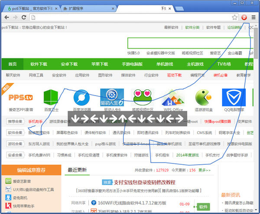This screenshot has width=260, height=214.
Task: Open the 支付宝钱包登录密码修改教程 headline
Action: [144, 182]
